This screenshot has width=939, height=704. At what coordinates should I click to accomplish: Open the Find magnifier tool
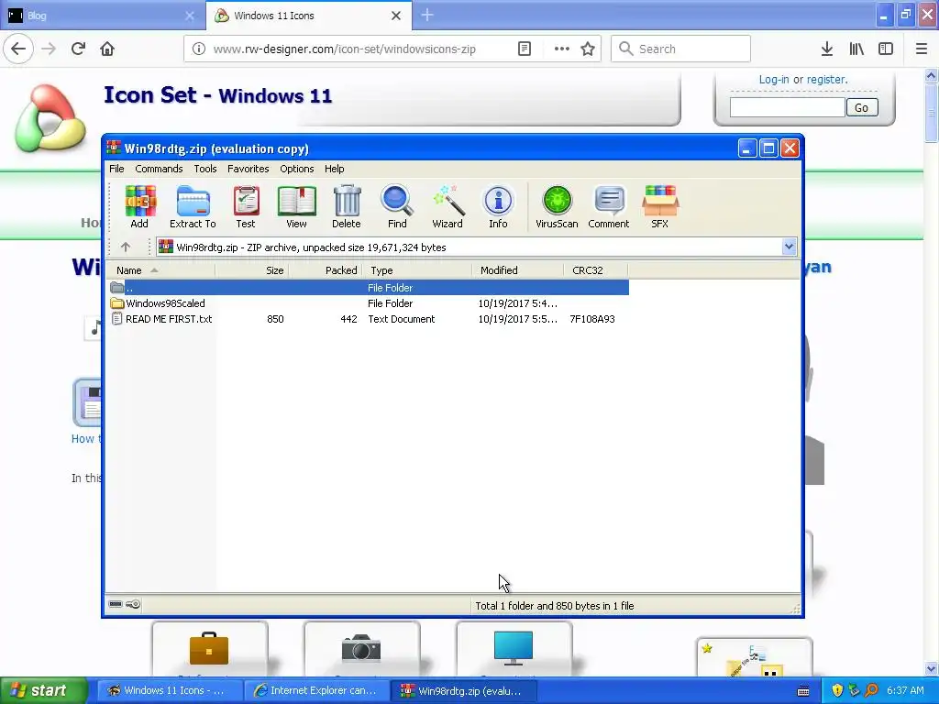tap(397, 206)
